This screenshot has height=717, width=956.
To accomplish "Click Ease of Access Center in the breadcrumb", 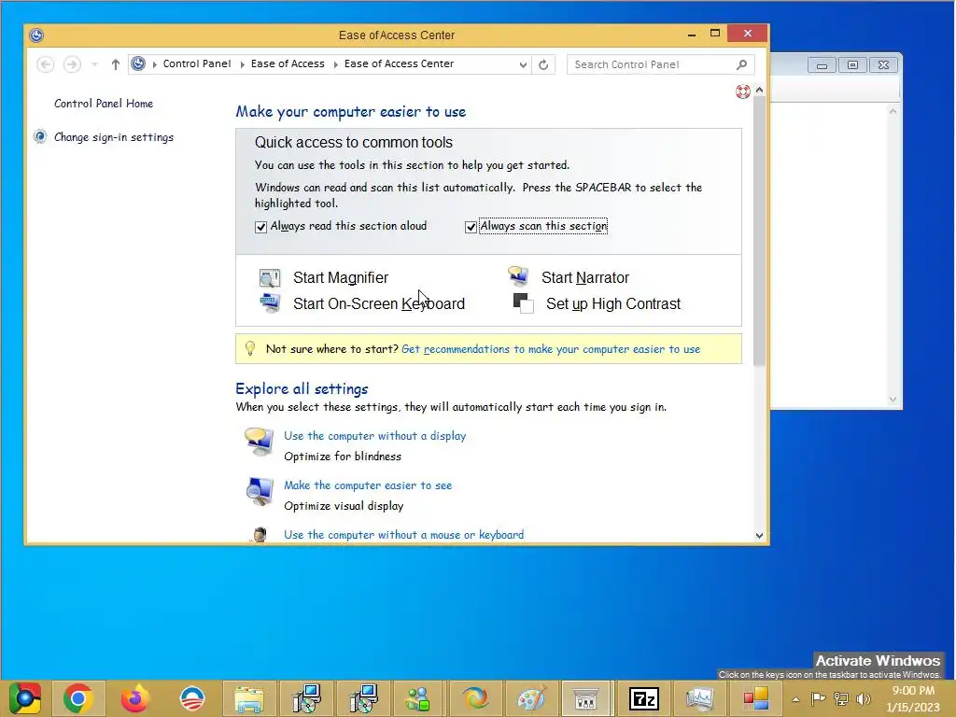I will tap(399, 63).
